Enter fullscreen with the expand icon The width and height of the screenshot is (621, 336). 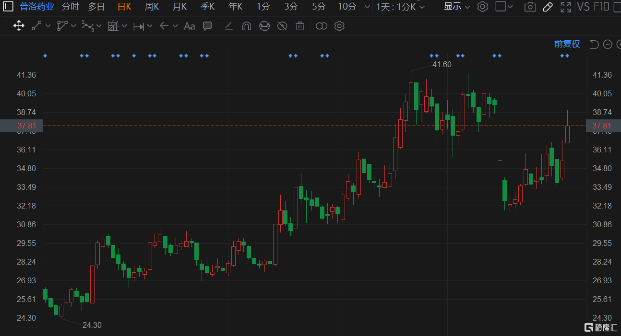point(566,7)
